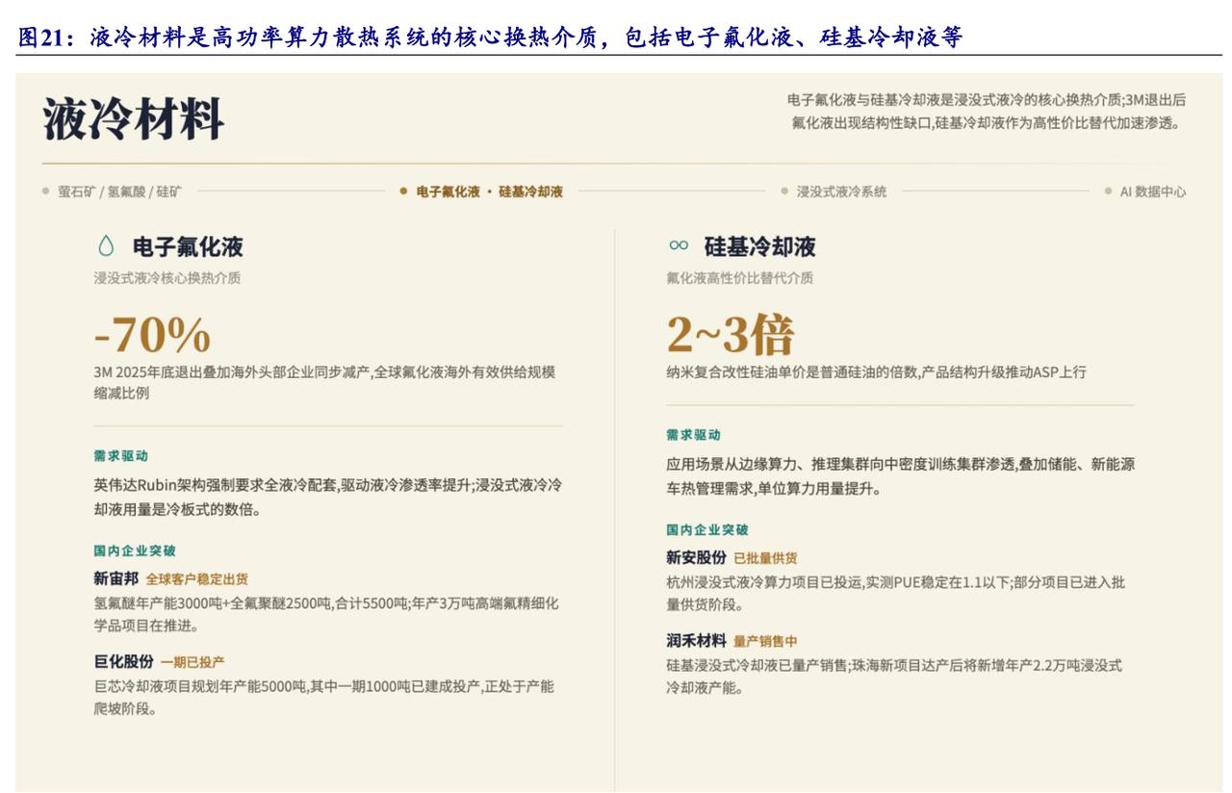Click the 已批量供货 status tag
1232x793 pixels.
[x=765, y=558]
